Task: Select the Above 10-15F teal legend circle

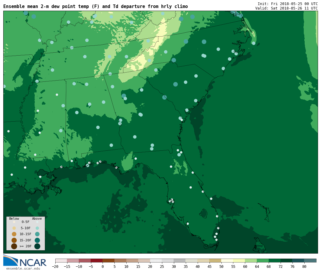Action: click(37, 234)
